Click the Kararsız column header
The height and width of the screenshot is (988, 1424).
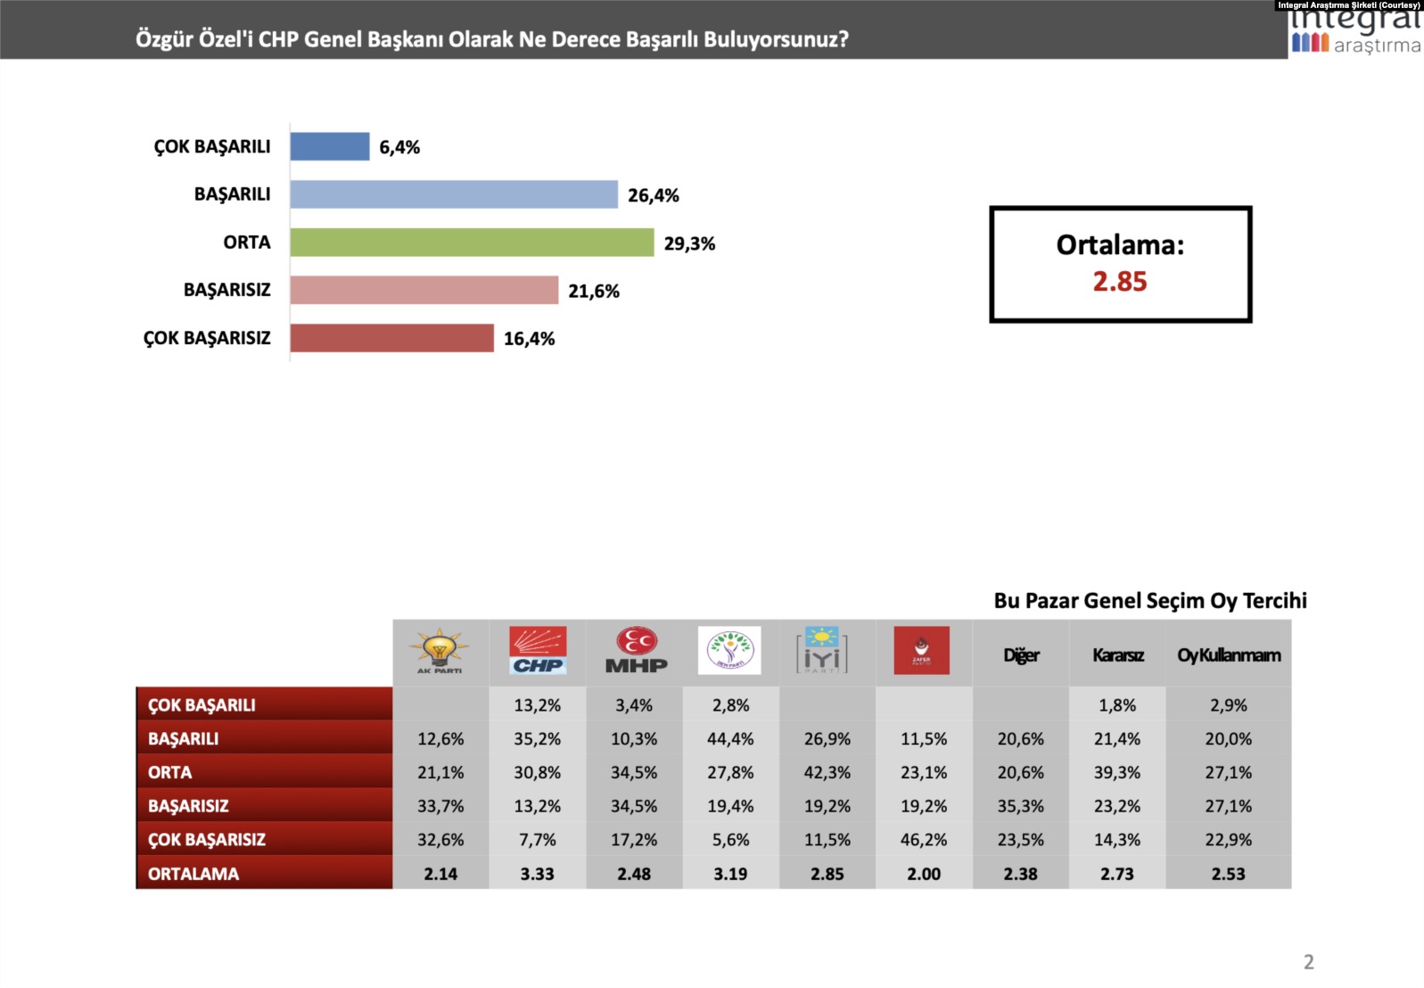point(1118,655)
